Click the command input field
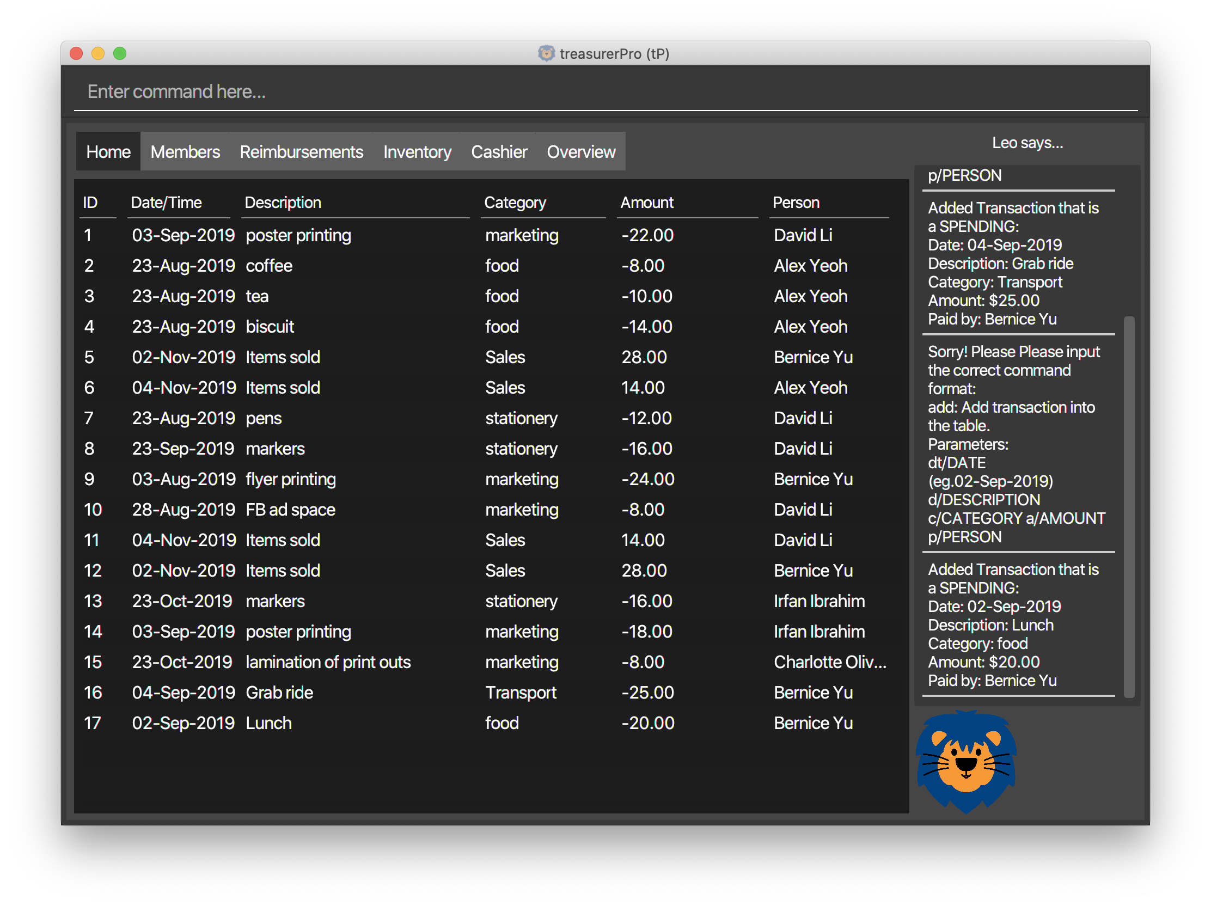The width and height of the screenshot is (1211, 906). 605,91
